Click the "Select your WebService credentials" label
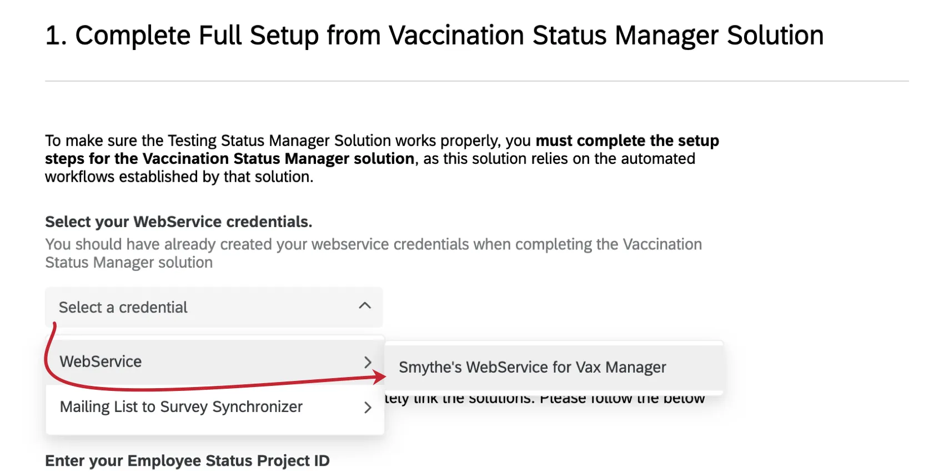 click(x=178, y=221)
